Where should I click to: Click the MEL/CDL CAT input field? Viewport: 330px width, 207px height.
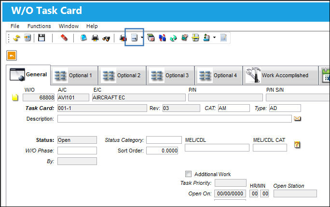[x=270, y=148]
